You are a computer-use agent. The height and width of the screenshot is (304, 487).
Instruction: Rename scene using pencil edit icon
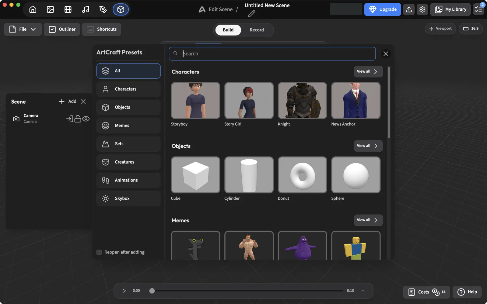(x=251, y=14)
